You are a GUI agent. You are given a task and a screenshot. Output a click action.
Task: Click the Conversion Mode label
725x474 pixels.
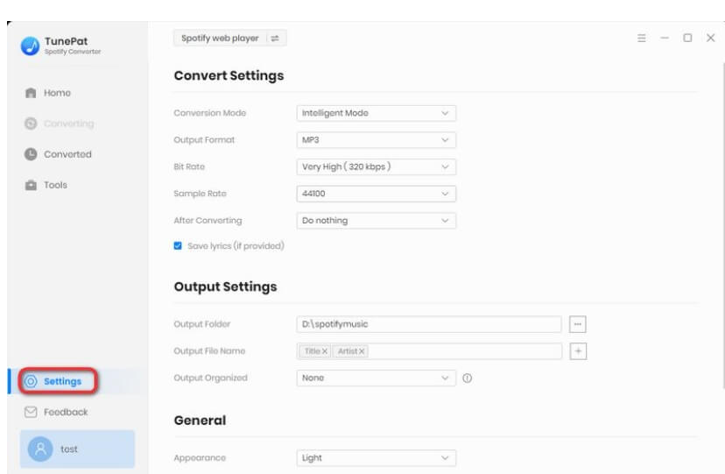tap(210, 113)
